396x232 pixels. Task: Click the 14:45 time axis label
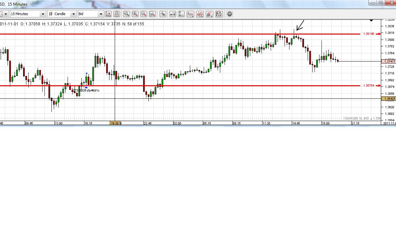296,123
